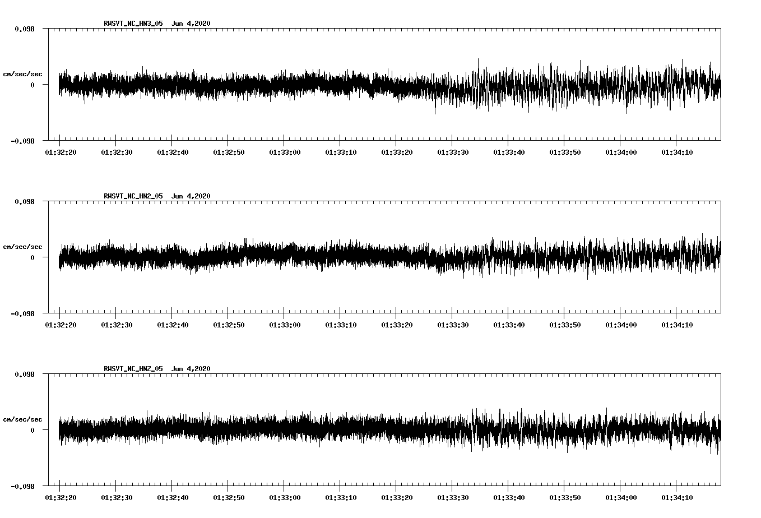Click the zero axis label on HN3 plot

point(33,85)
